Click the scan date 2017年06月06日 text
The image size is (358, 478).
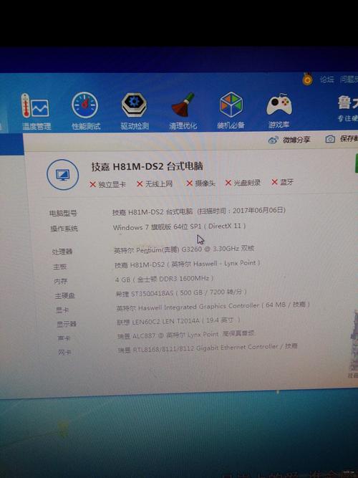pos(258,211)
